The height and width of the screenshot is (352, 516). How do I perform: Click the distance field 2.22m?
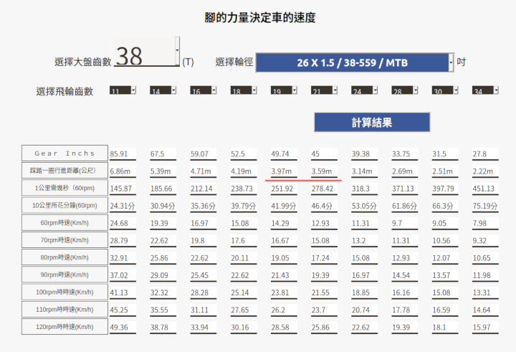485,171
